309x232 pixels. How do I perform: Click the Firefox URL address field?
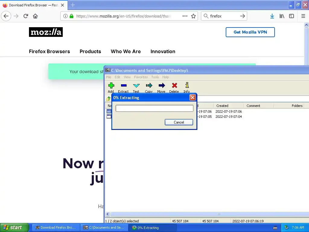(123, 16)
